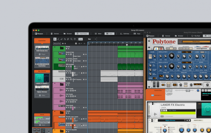Collapse the Vocals track group

point(55,83)
